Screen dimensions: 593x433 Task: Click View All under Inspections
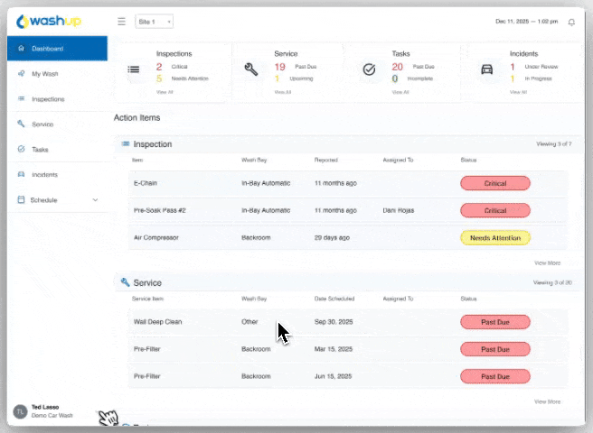tap(165, 92)
